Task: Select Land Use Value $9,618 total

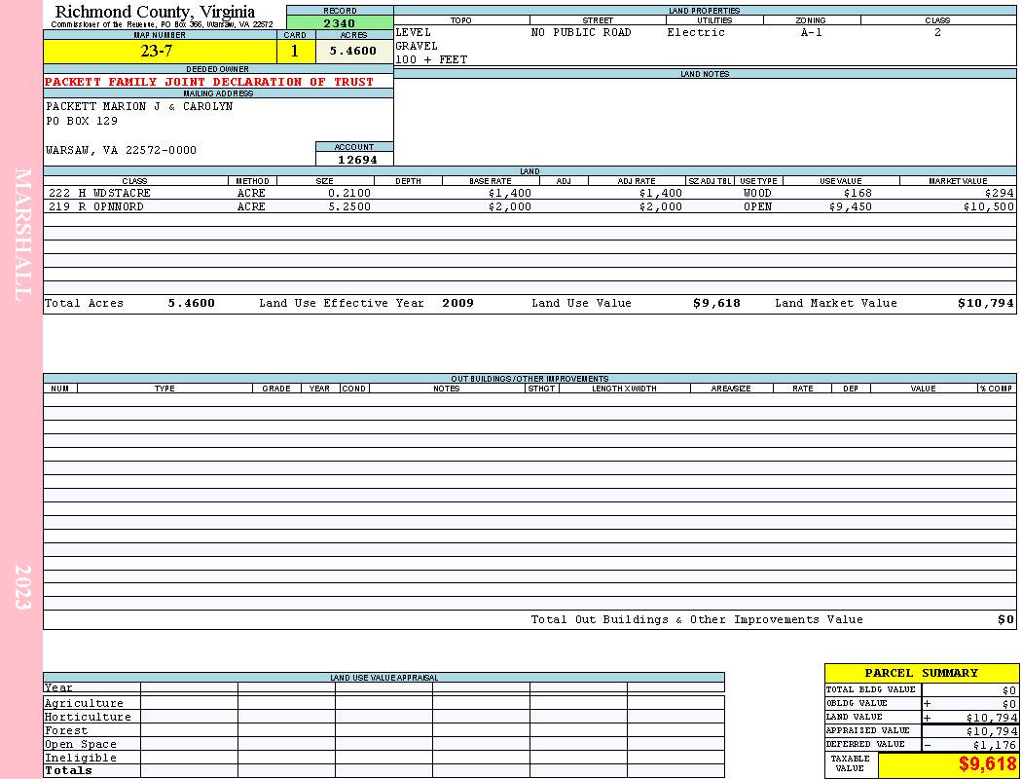Action: tap(716, 303)
